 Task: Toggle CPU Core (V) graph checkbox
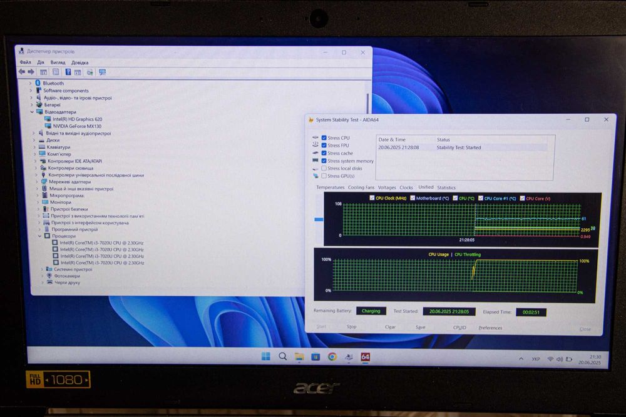click(x=522, y=198)
